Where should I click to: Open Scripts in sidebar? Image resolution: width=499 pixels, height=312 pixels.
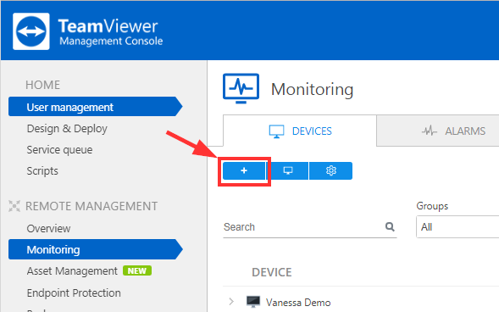(x=42, y=171)
